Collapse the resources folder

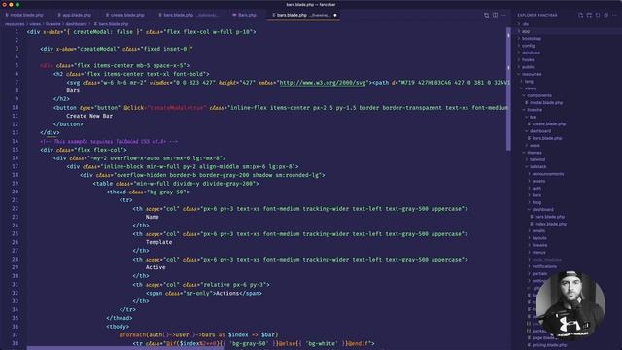[x=532, y=74]
